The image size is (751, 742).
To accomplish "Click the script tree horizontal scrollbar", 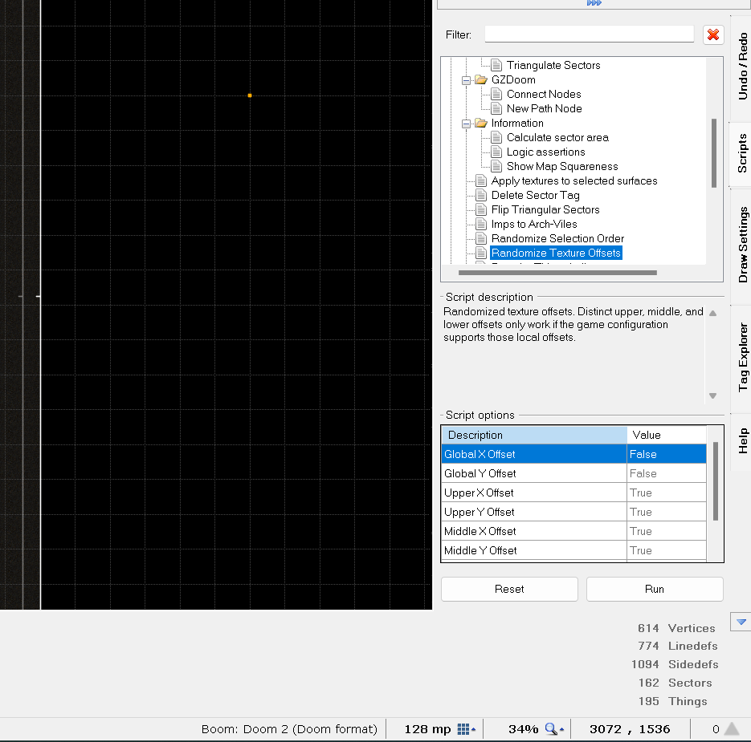I will pyautogui.click(x=557, y=273).
